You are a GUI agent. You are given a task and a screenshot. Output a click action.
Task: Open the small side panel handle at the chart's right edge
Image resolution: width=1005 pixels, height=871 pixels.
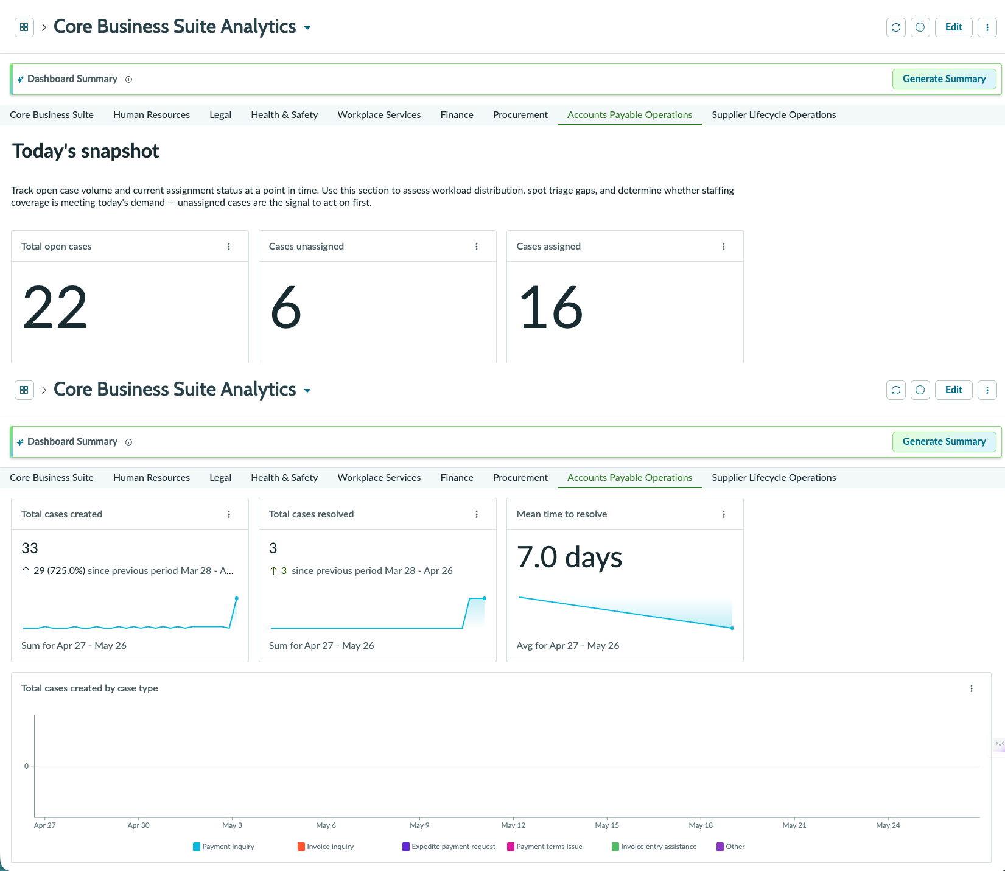pos(998,744)
